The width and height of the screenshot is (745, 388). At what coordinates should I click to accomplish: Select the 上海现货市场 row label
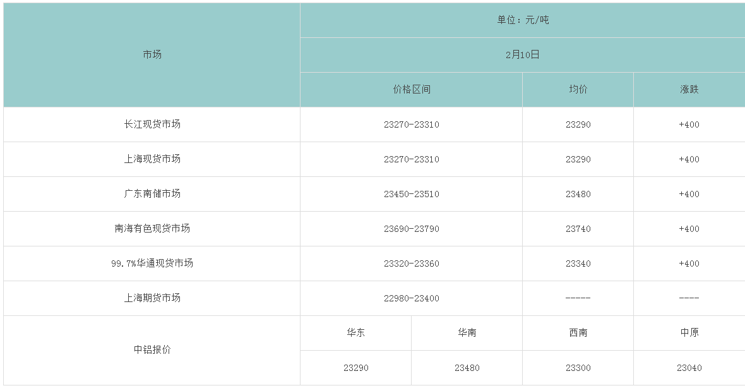(152, 159)
